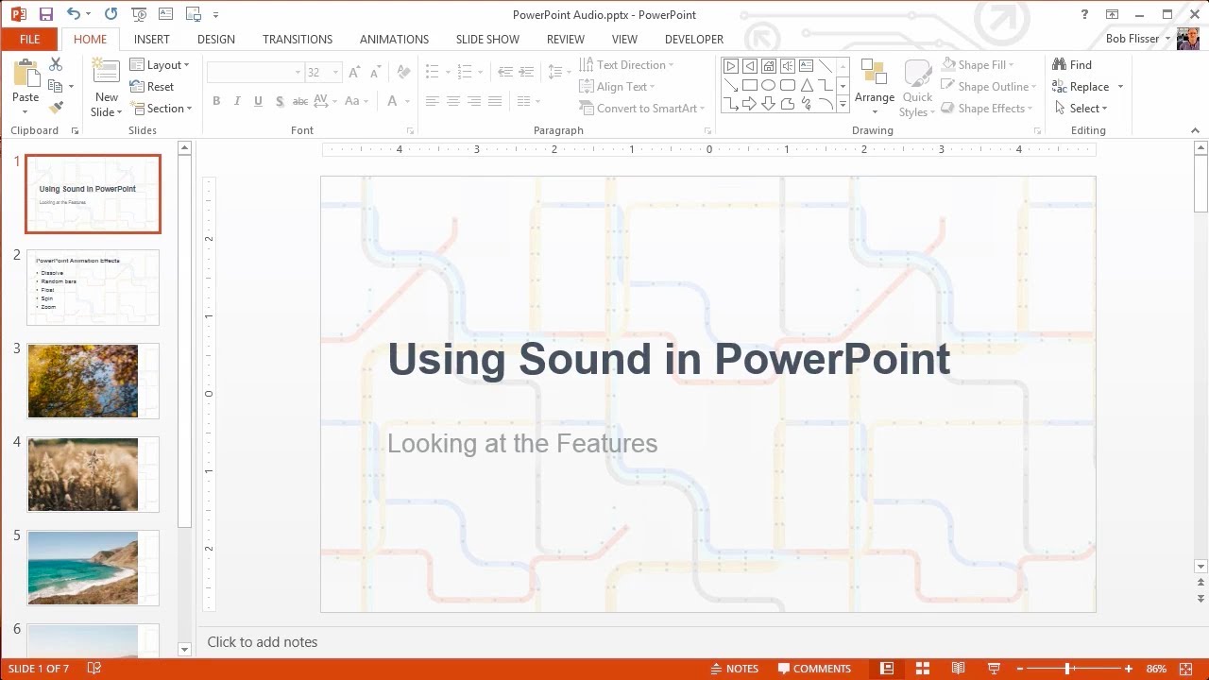This screenshot has height=680, width=1209.
Task: Open PowerPoint Help question mark
Action: point(1084,14)
